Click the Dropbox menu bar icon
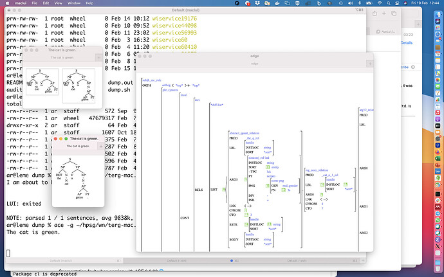The width and height of the screenshot is (444, 277). [x=257, y=3]
